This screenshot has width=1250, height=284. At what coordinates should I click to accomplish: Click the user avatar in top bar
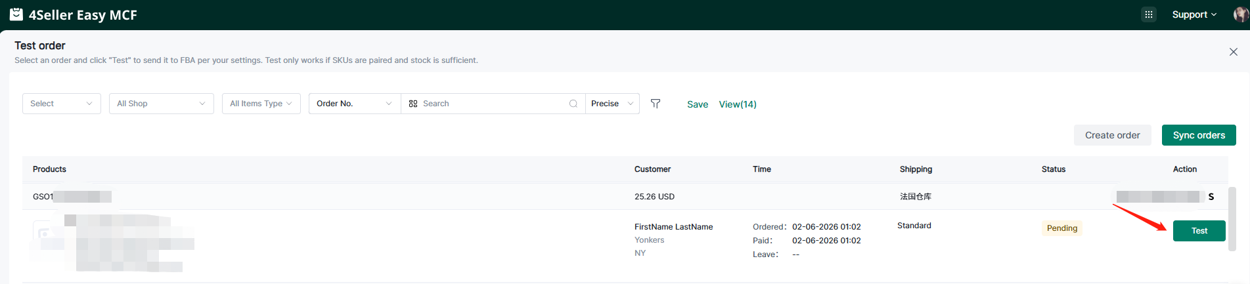click(1241, 14)
